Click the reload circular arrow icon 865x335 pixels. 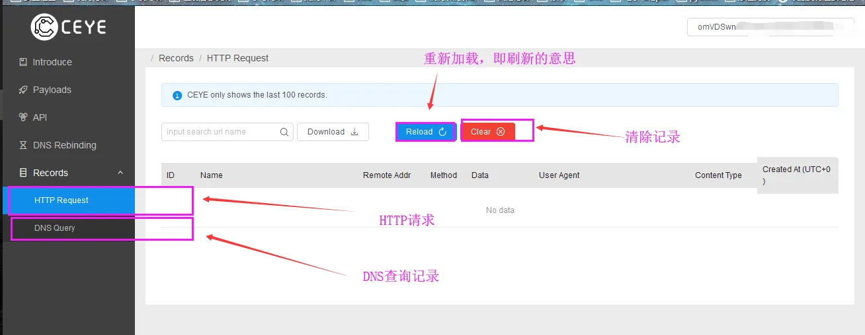(x=443, y=132)
